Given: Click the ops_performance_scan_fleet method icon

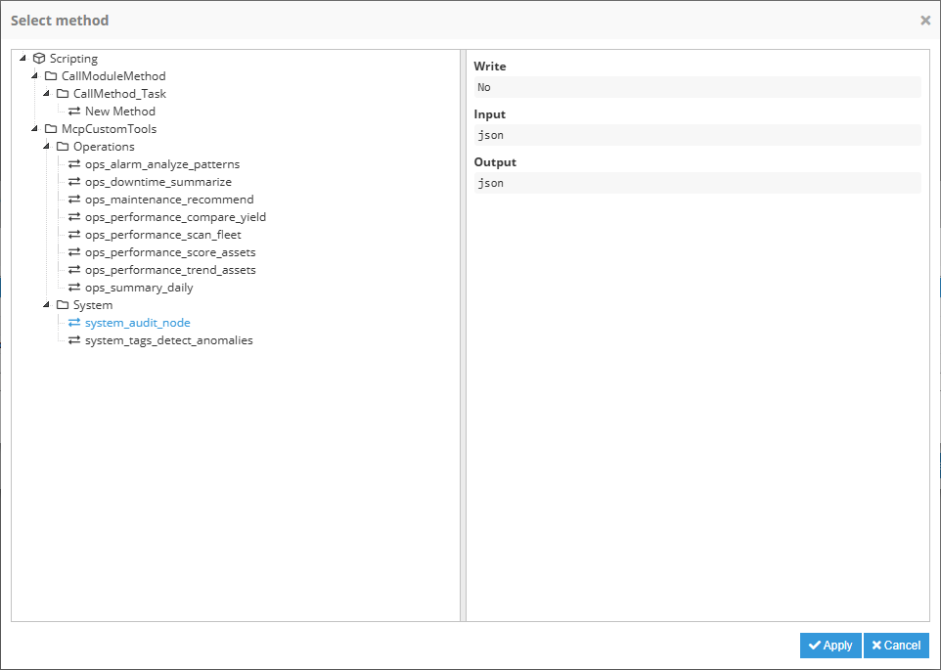Looking at the screenshot, I should coord(74,235).
